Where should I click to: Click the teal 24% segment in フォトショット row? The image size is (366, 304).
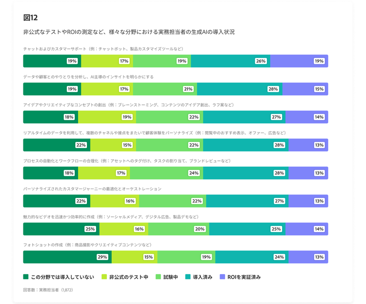252,257
